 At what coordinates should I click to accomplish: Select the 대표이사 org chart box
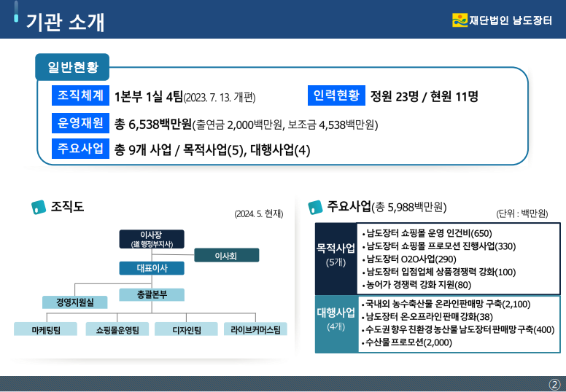click(x=152, y=268)
